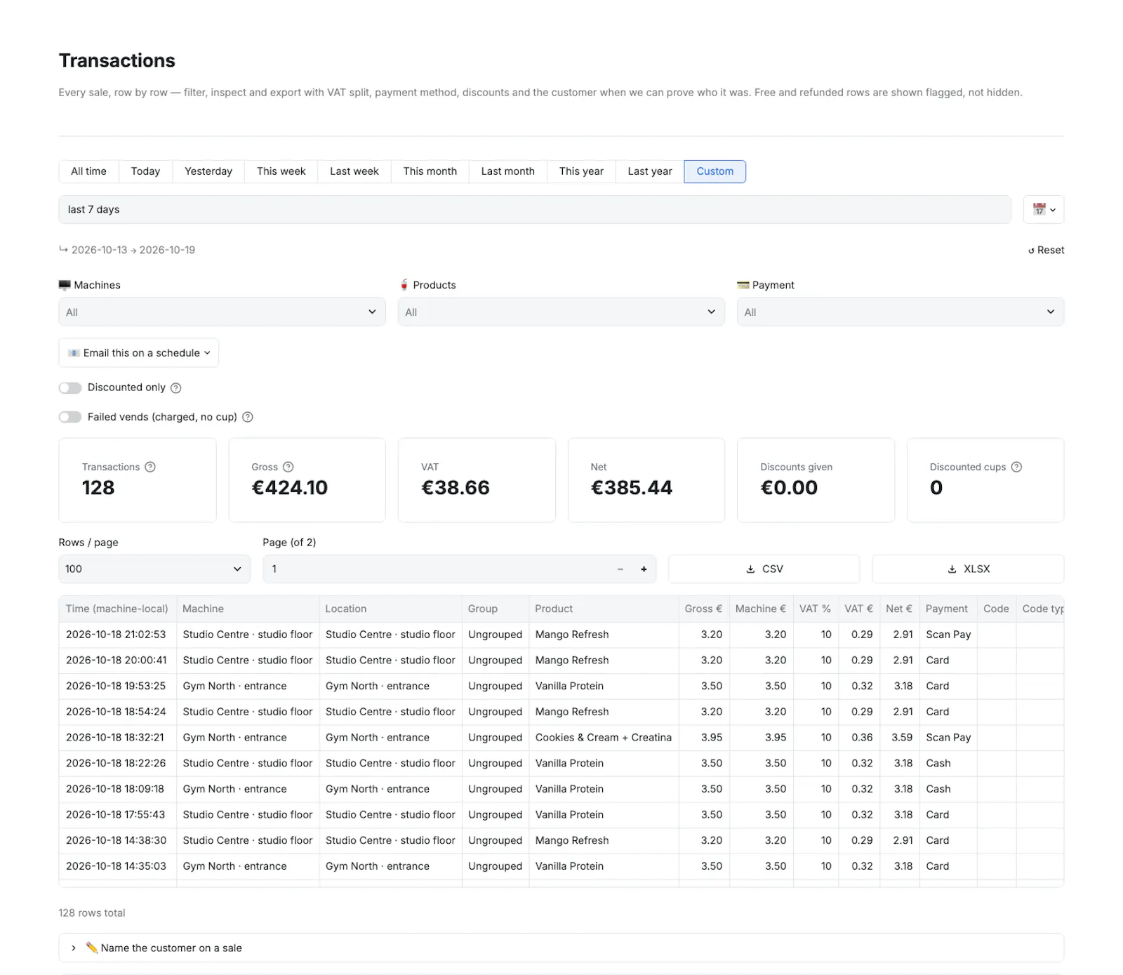The image size is (1123, 975).
Task: Click the Time (machine-local) column header
Action: [x=117, y=609]
